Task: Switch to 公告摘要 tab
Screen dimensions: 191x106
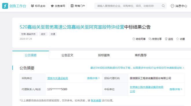Action: [31, 55]
